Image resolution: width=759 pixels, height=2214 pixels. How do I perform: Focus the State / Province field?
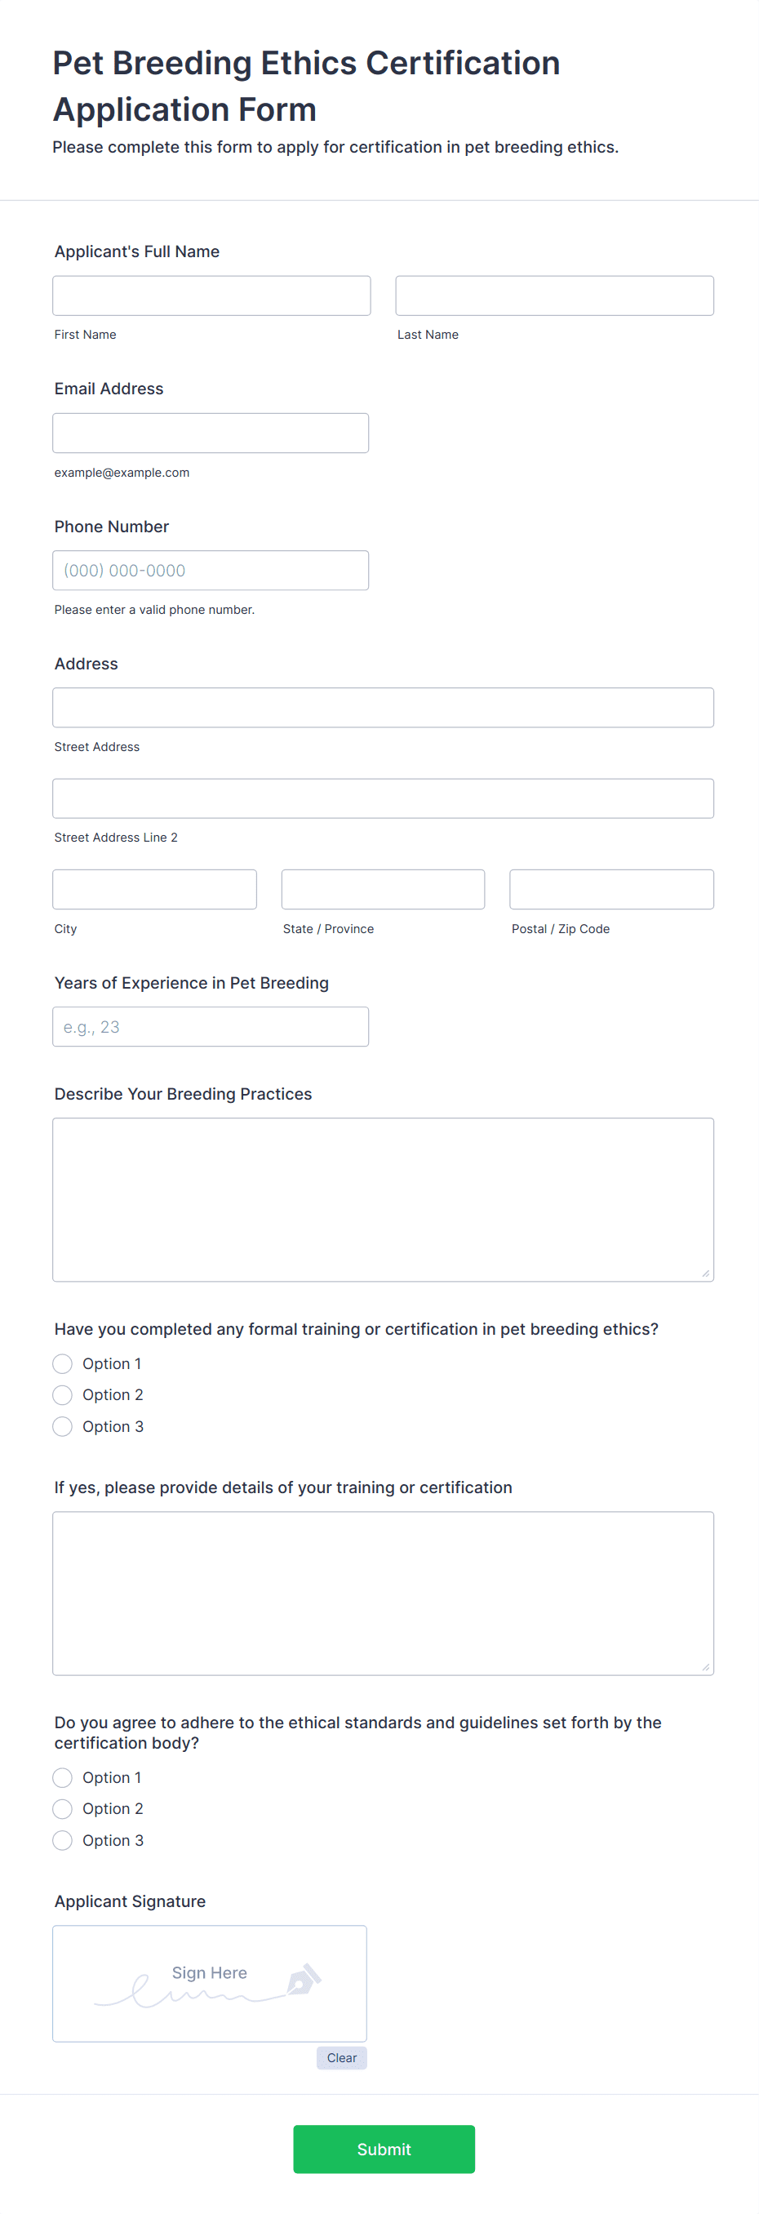(x=383, y=890)
